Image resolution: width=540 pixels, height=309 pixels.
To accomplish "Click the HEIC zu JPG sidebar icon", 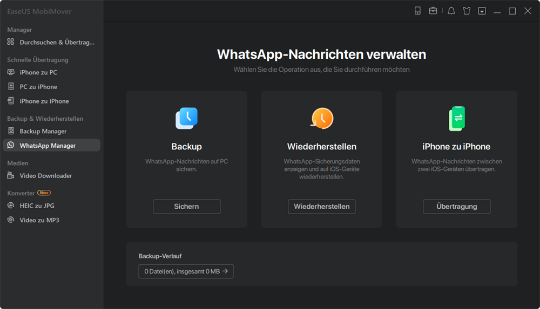I will [x=11, y=205].
